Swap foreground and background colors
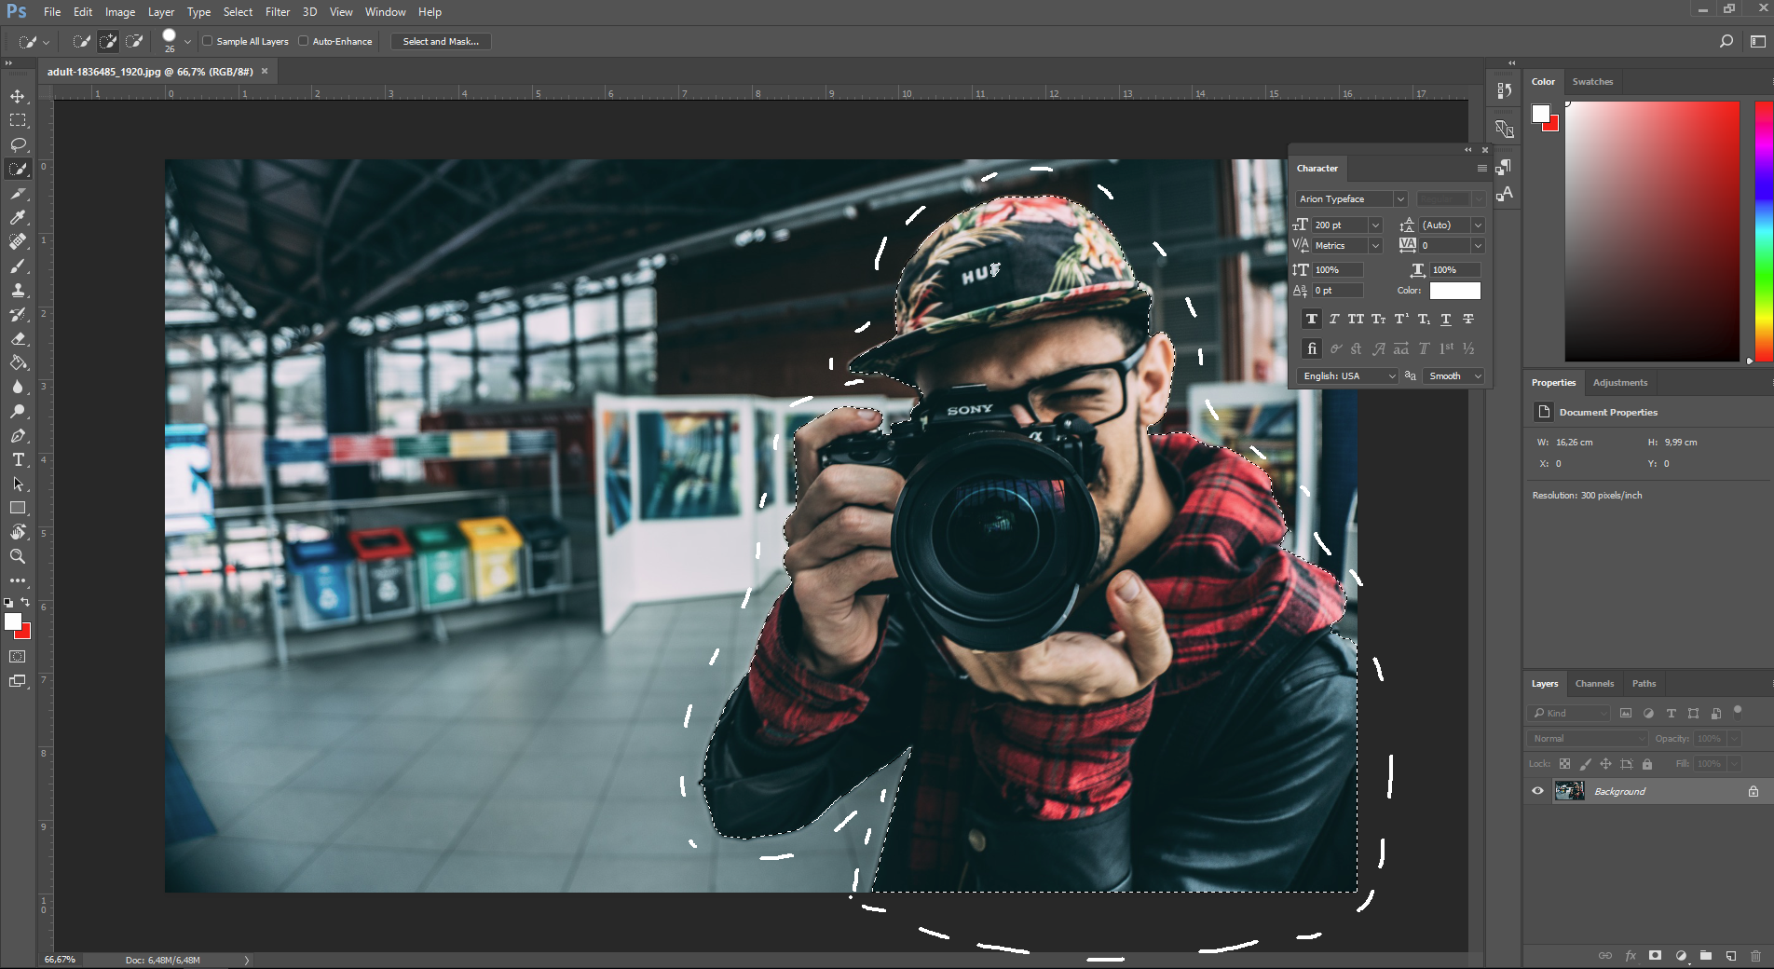This screenshot has height=969, width=1774. [x=25, y=602]
